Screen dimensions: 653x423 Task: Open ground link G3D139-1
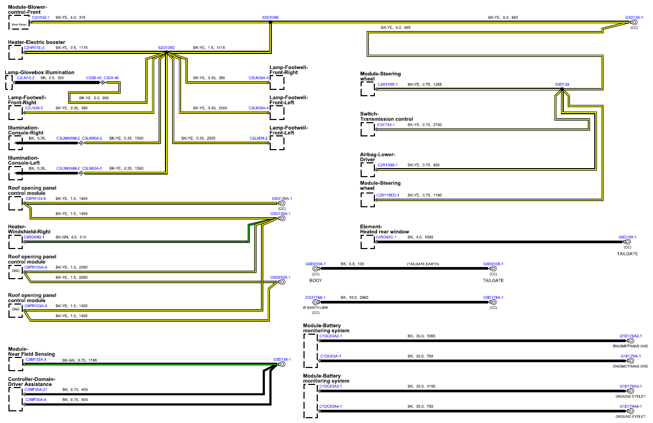tap(634, 17)
